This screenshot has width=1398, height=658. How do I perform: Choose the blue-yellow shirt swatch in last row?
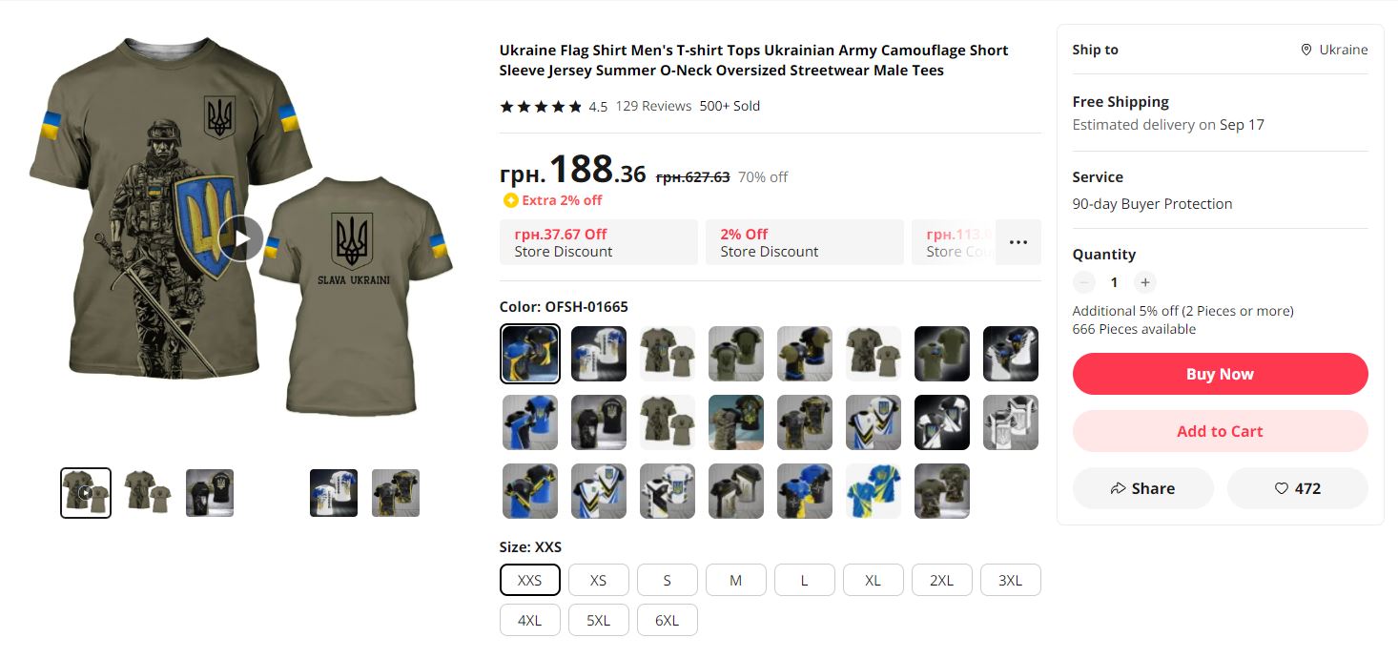(x=873, y=491)
